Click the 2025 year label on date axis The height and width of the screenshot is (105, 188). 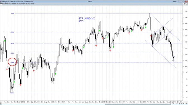point(104,102)
